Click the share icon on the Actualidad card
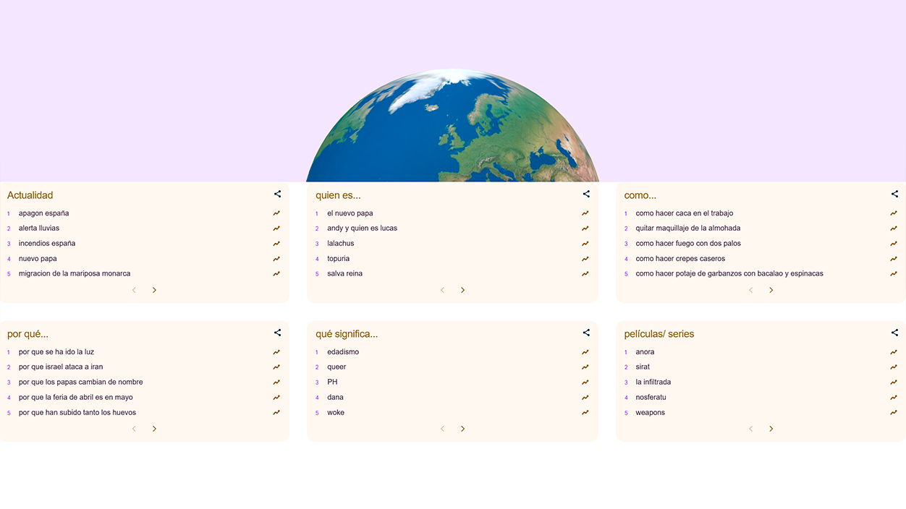 tap(277, 194)
